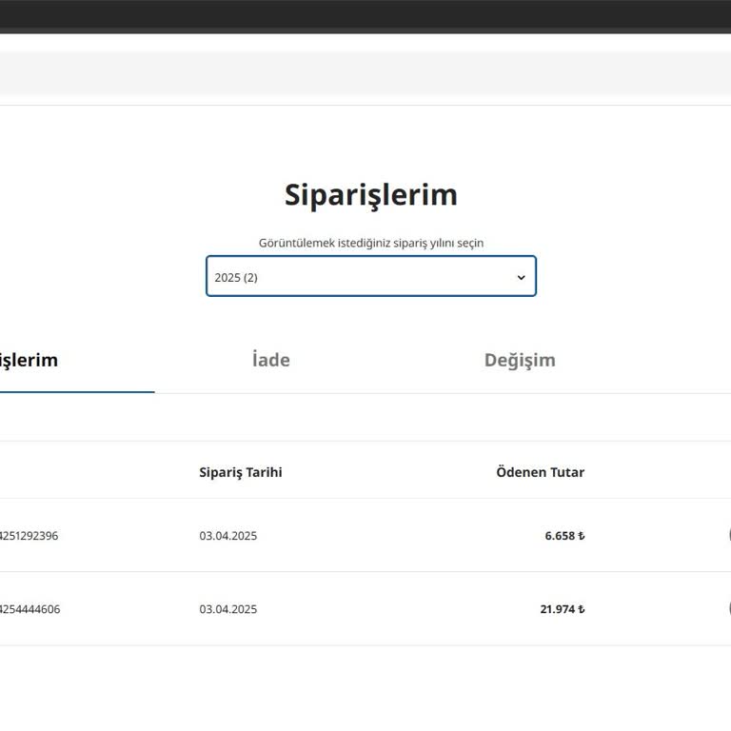This screenshot has height=731, width=731.
Task: Open order number ending in 4444606
Action: (x=30, y=609)
